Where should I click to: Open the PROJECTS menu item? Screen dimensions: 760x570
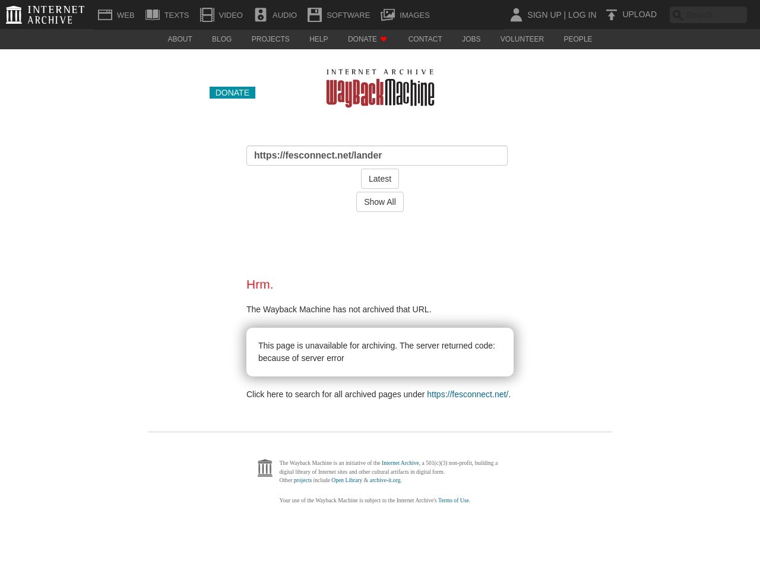(x=270, y=39)
